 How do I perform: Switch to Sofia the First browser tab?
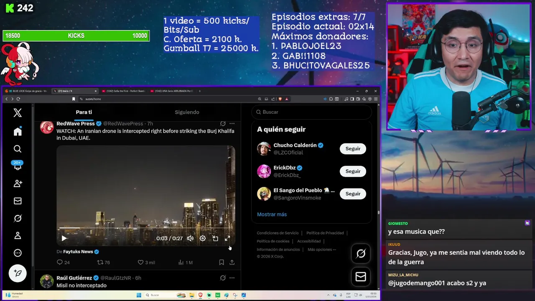click(123, 91)
